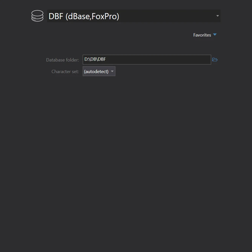Click the Favorites blue triangle button
The height and width of the screenshot is (252, 252).
click(215, 35)
